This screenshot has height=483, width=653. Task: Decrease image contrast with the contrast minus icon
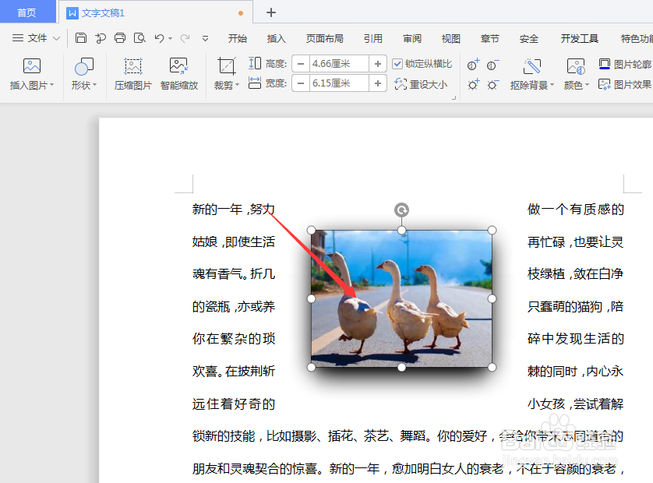point(492,65)
